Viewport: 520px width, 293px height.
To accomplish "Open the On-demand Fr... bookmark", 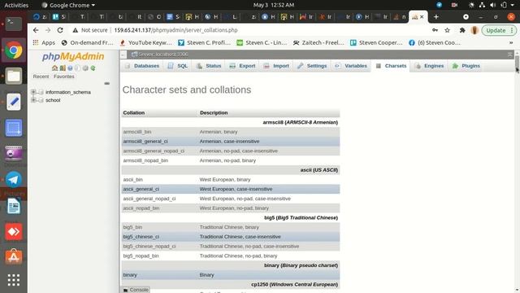I will point(88,42).
